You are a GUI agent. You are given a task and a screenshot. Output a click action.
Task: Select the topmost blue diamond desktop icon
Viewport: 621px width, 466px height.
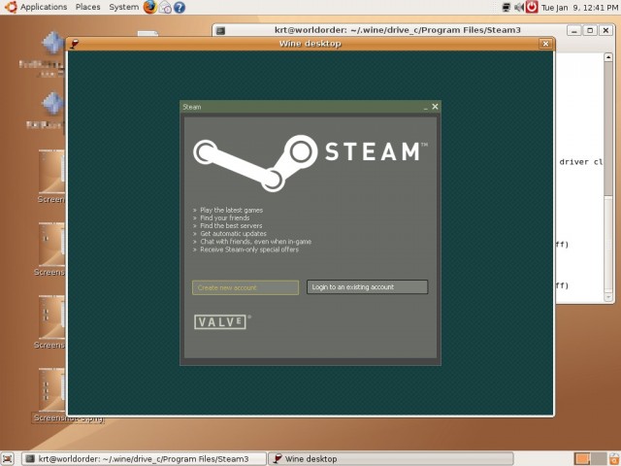pos(52,43)
